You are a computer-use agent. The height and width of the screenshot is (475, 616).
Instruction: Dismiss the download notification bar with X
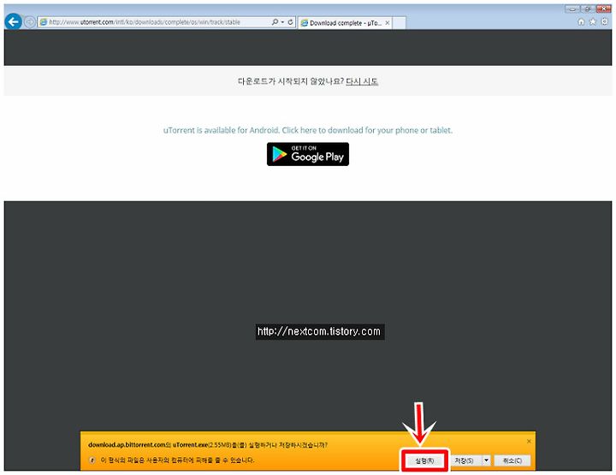pos(529,442)
